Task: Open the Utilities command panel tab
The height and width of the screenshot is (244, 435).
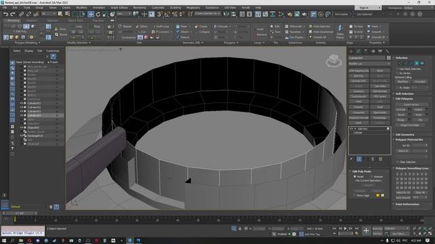Action: tap(387, 52)
